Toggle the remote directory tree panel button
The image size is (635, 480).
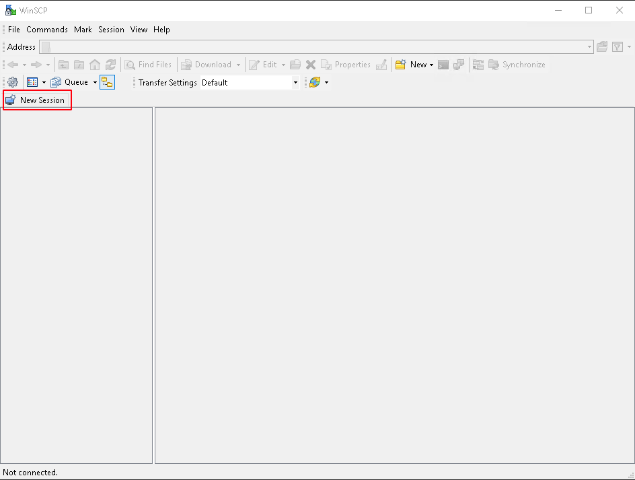tap(108, 82)
